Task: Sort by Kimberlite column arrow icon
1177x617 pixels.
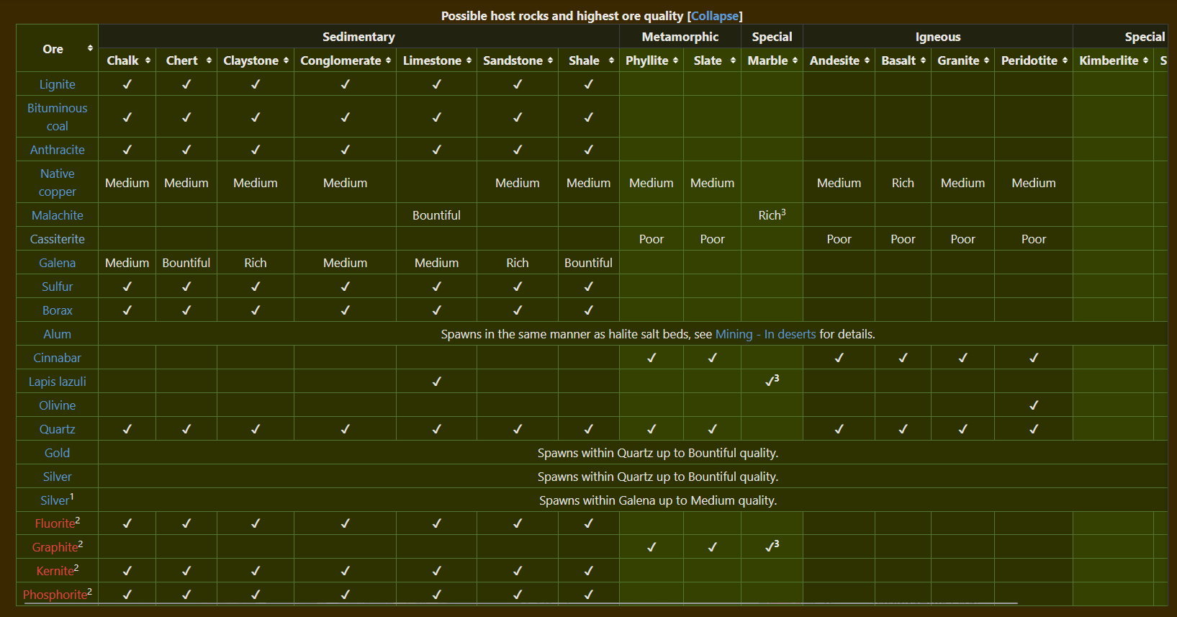Action: (1145, 60)
